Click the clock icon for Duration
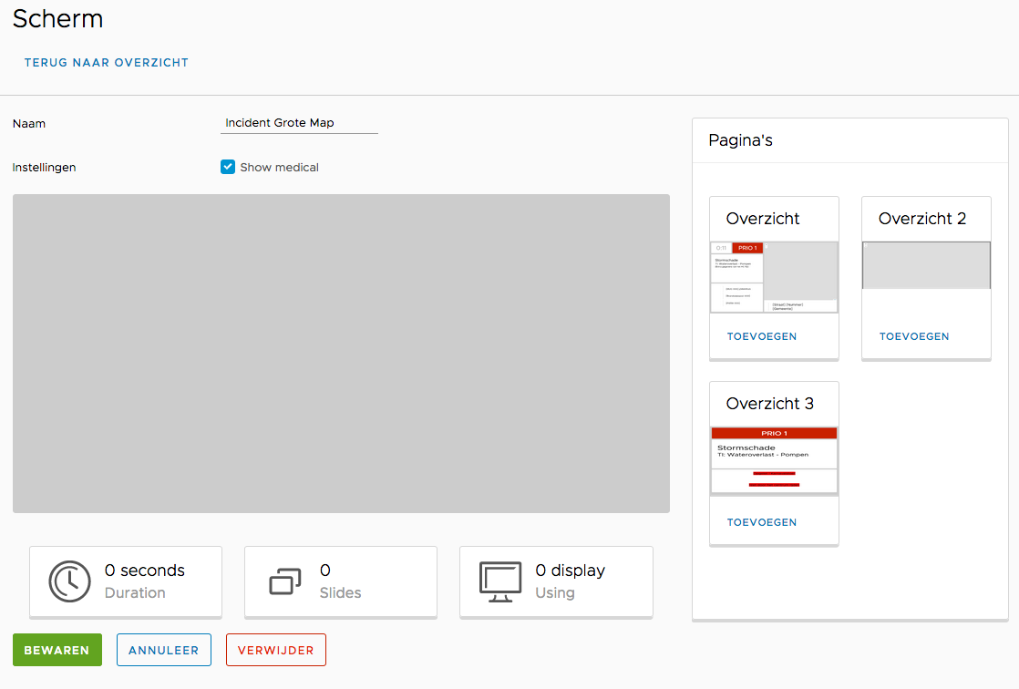 70,581
